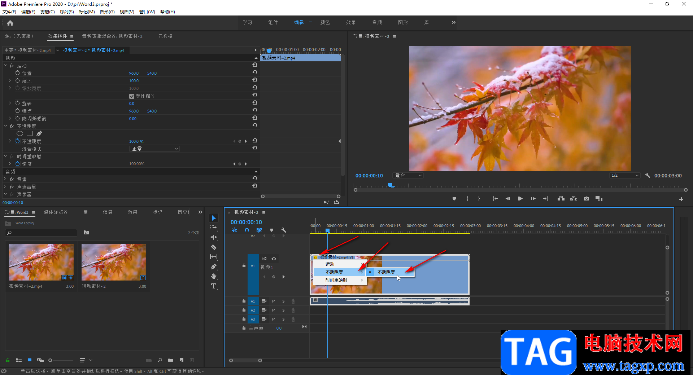Add marker in program monitor

click(454, 199)
